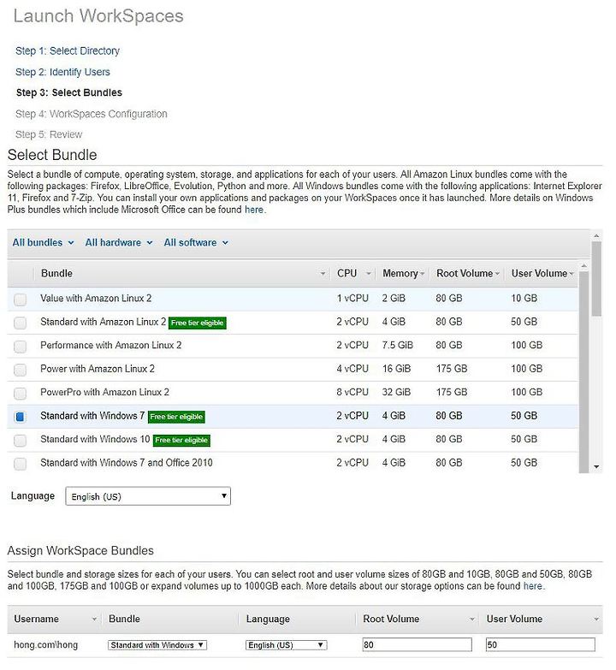Click sort arrow beside Root Volume in bundle table
This screenshot has width=616, height=670.
[x=497, y=274]
